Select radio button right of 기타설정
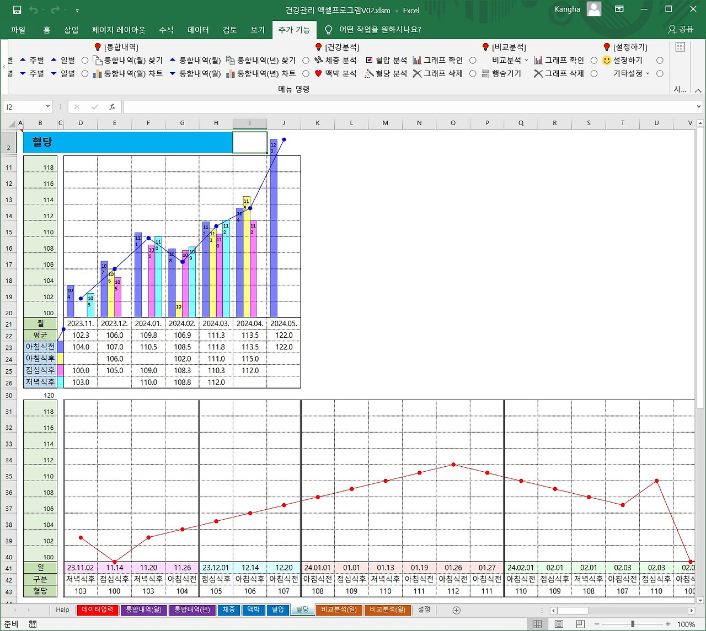This screenshot has width=706, height=631. (x=660, y=73)
